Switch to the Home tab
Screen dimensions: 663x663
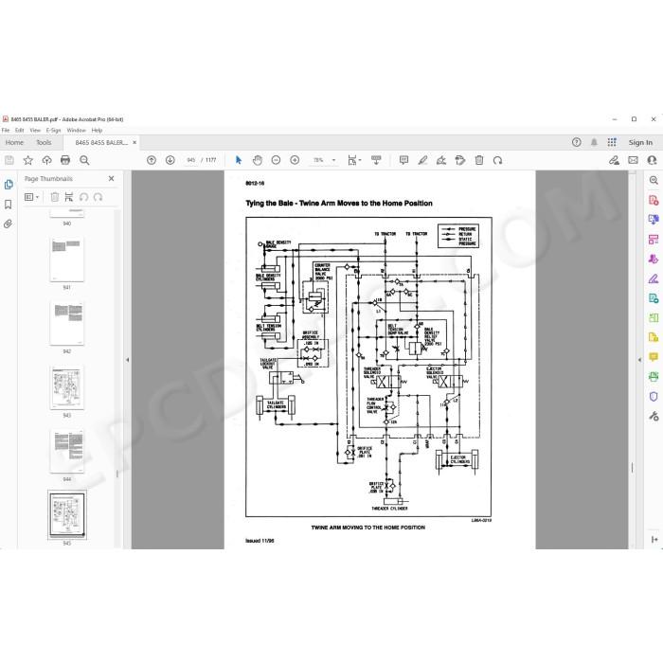pos(14,142)
